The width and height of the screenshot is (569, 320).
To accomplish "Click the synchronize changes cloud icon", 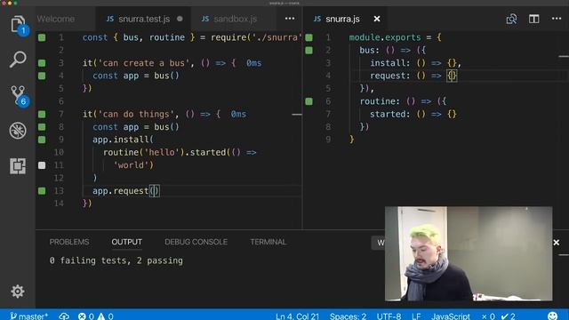I will [x=64, y=316].
